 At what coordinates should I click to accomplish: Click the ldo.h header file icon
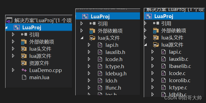coord(100,81)
